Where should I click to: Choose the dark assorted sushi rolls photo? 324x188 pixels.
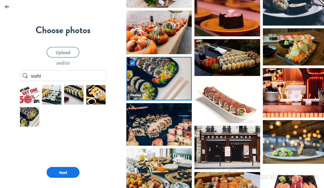pyautogui.click(x=159, y=124)
